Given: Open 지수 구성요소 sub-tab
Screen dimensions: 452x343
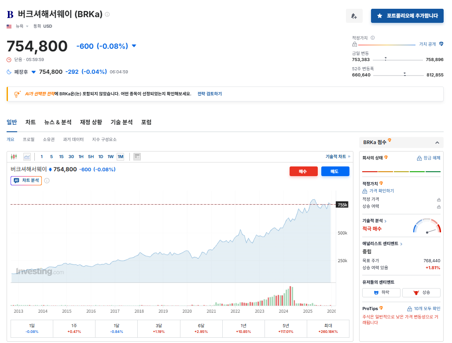Looking at the screenshot, I should point(104,139).
